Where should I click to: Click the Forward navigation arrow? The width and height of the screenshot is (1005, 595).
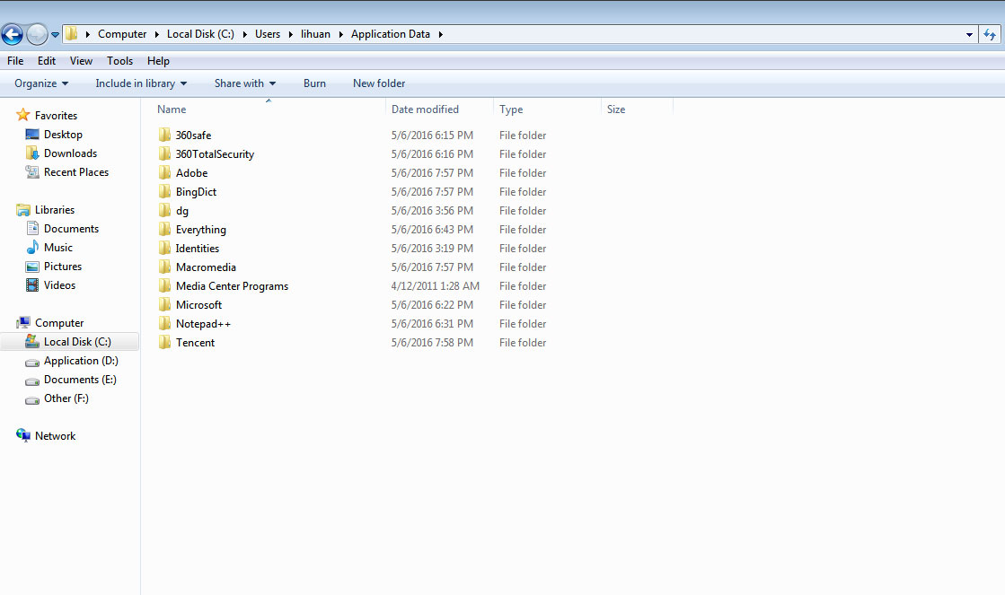click(37, 35)
